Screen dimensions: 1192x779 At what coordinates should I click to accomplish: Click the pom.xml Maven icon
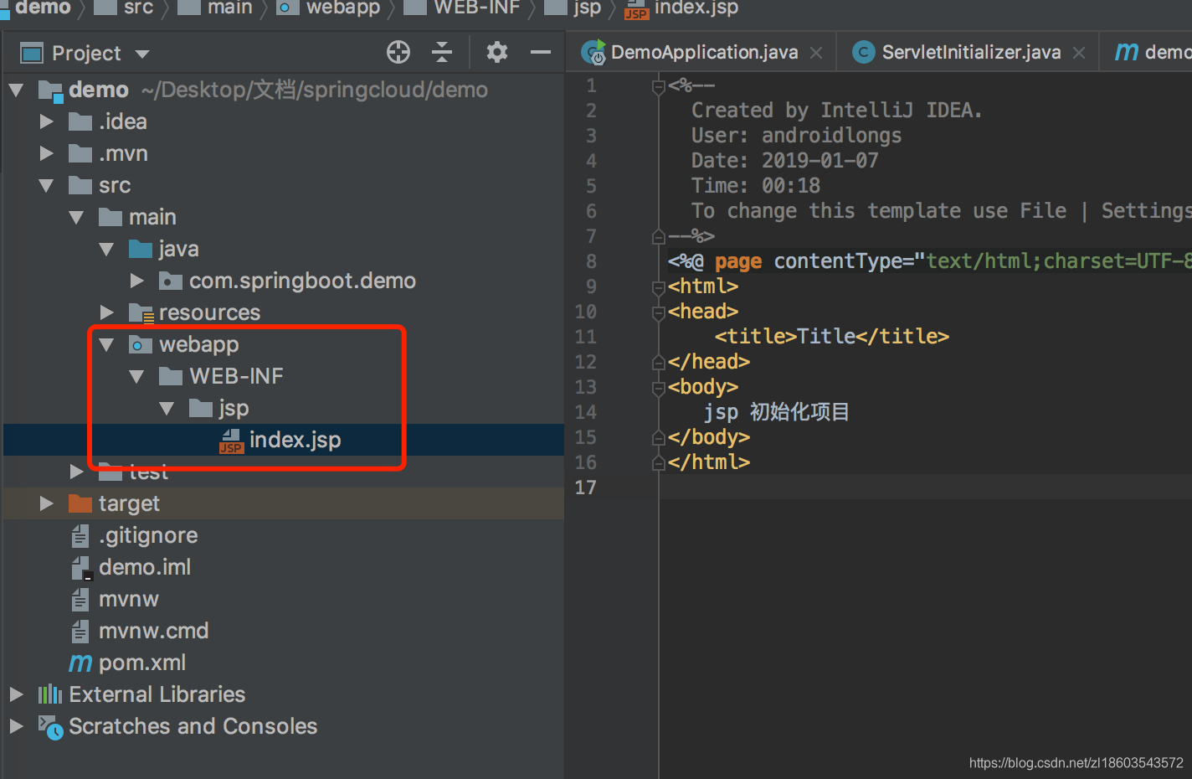point(80,663)
